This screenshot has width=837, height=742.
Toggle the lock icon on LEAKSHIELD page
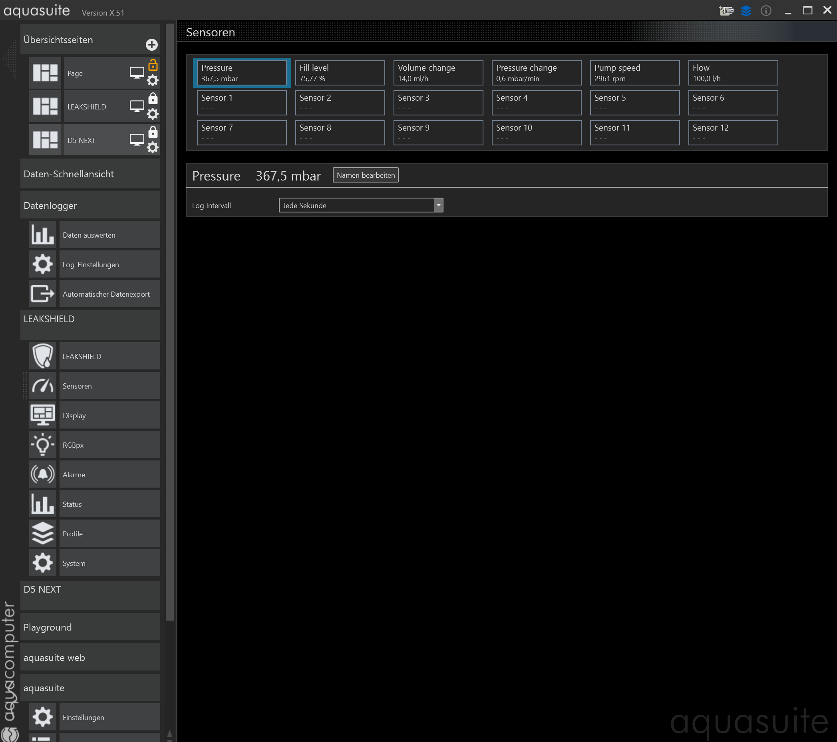click(x=153, y=99)
